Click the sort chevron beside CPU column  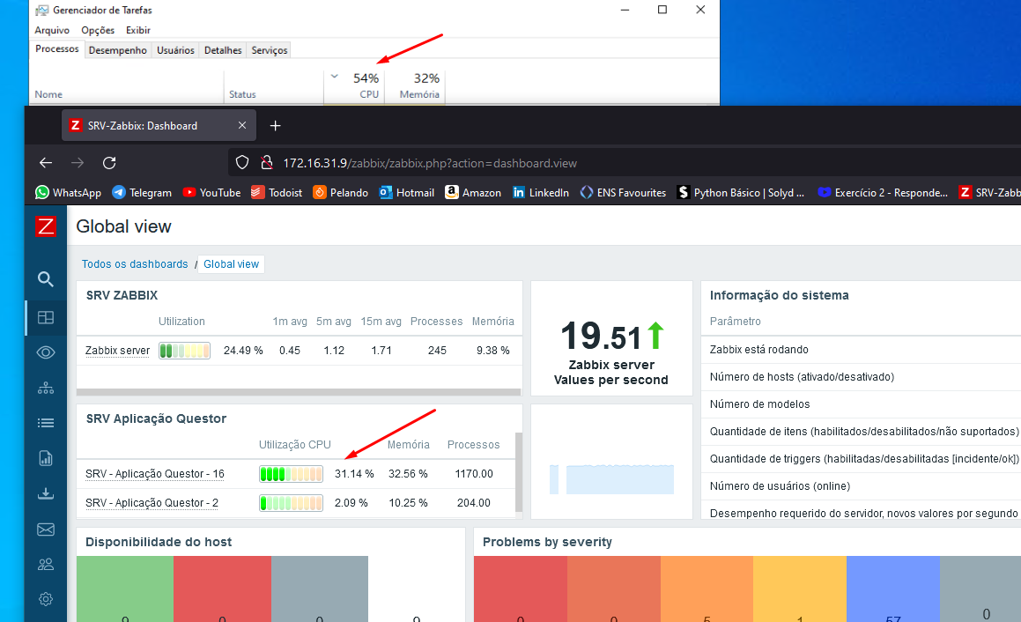point(334,77)
